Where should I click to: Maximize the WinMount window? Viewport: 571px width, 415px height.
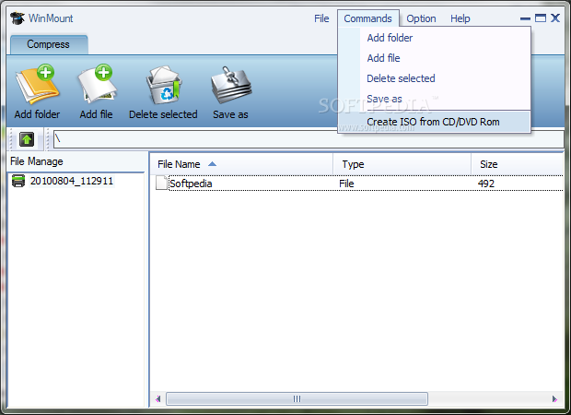click(x=541, y=18)
